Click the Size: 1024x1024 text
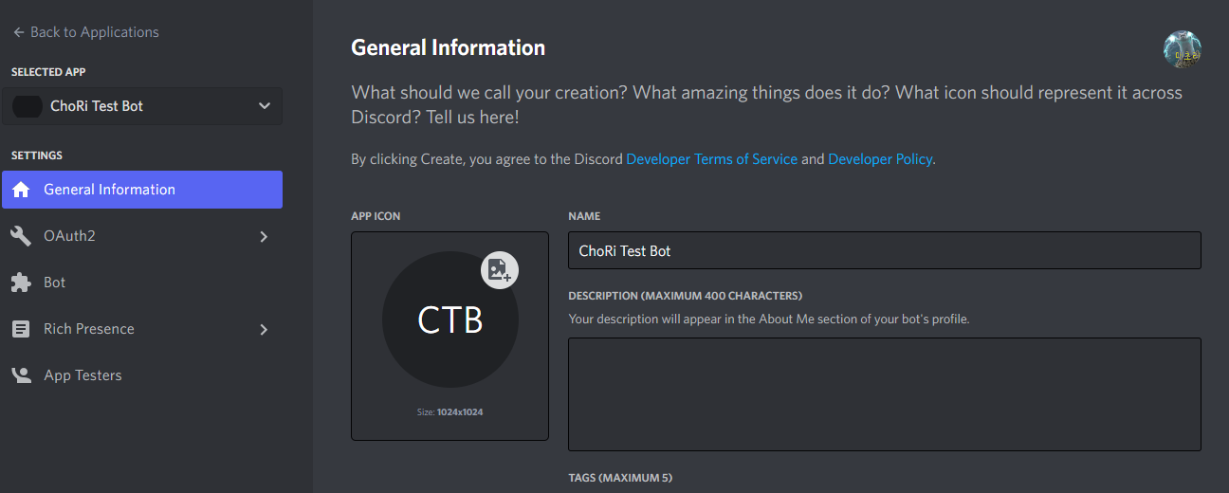1229x493 pixels. (449, 412)
